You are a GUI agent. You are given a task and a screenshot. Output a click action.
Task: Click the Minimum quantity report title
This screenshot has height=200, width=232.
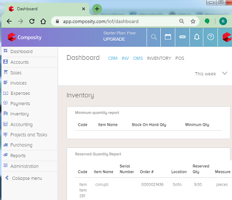tap(97, 113)
